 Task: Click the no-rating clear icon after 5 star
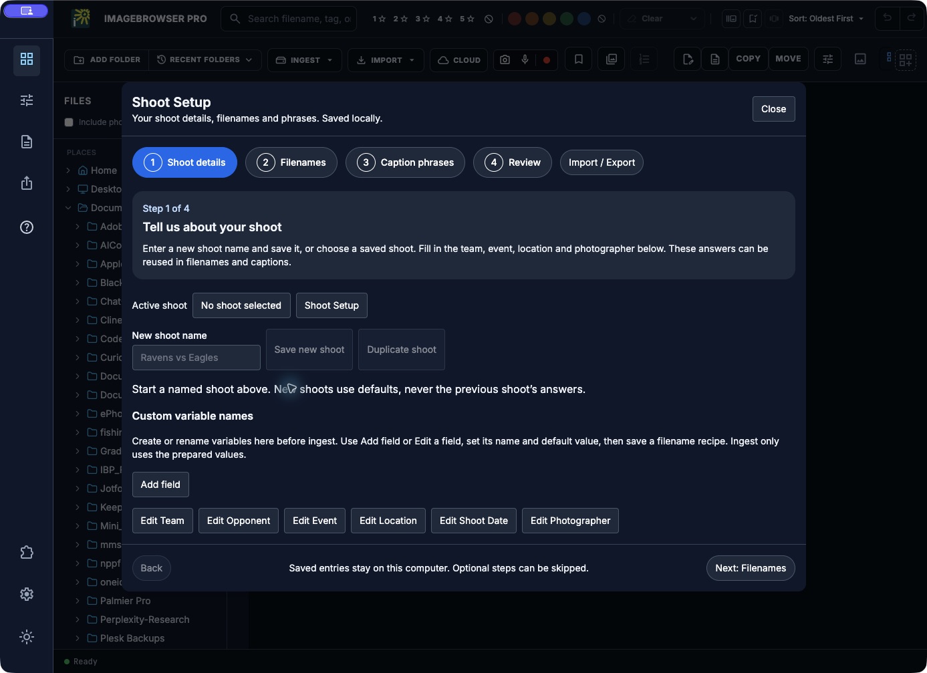(x=489, y=19)
